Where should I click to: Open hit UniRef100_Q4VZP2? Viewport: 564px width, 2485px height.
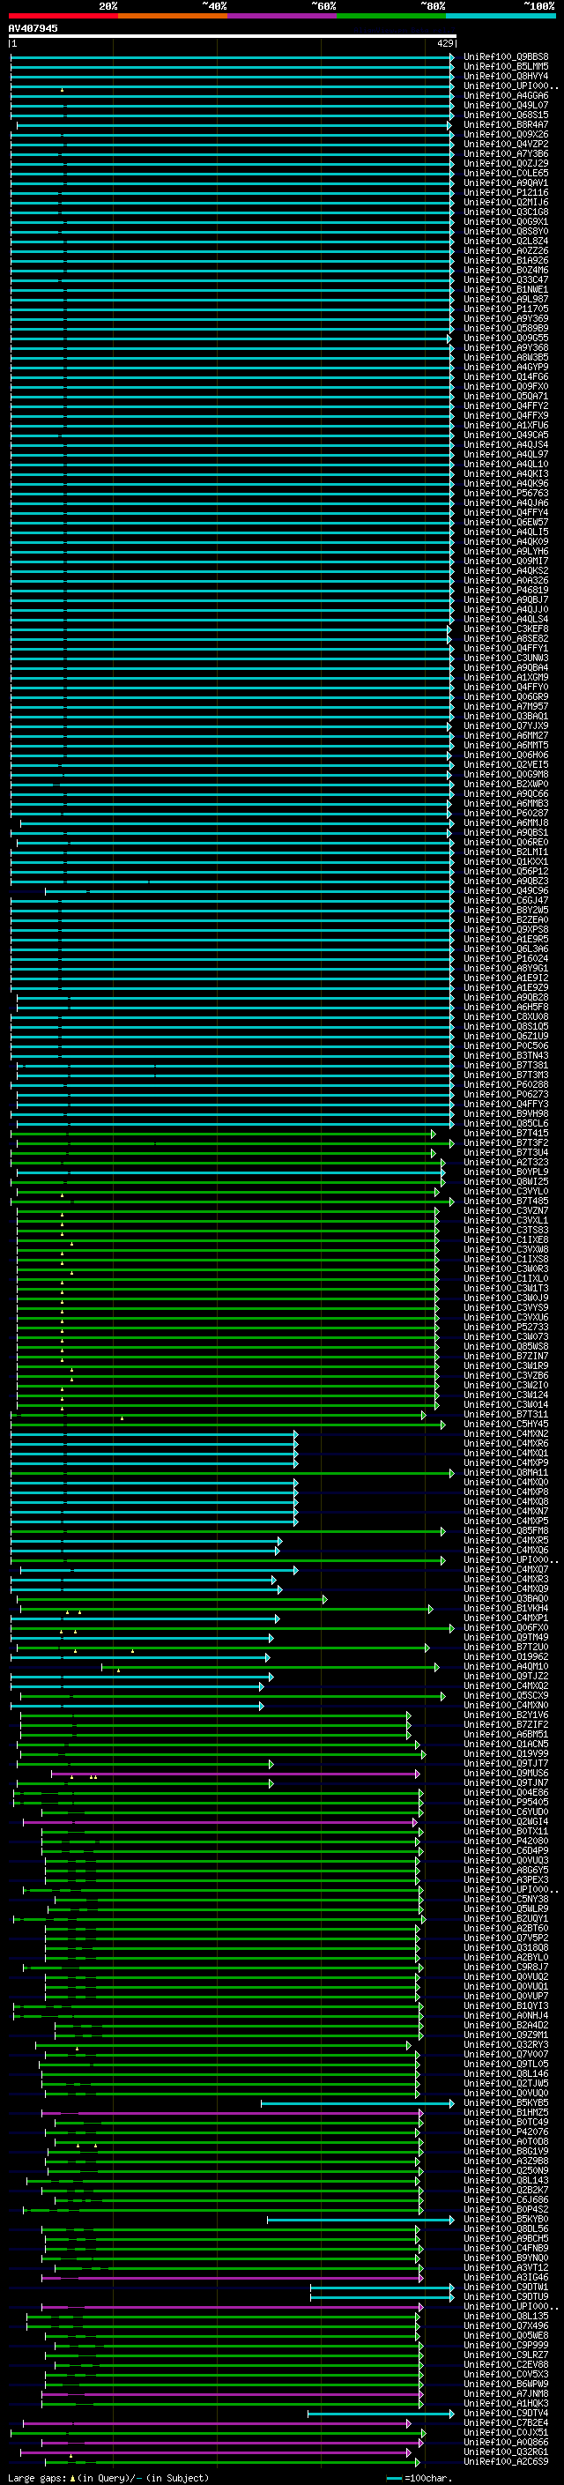coord(506,144)
